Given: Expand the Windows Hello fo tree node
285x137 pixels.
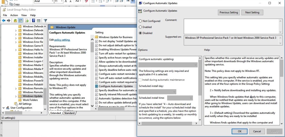Looking at the screenshot, I should tap(16, 50).
